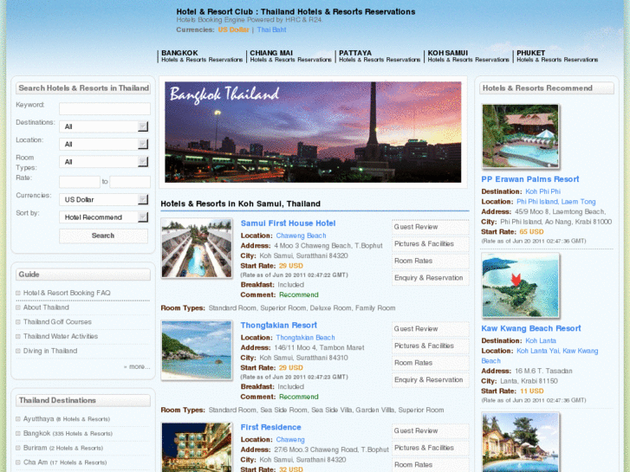Click Thongtakian Resort beach thumbnail
The width and height of the screenshot is (630, 472).
pos(197,350)
